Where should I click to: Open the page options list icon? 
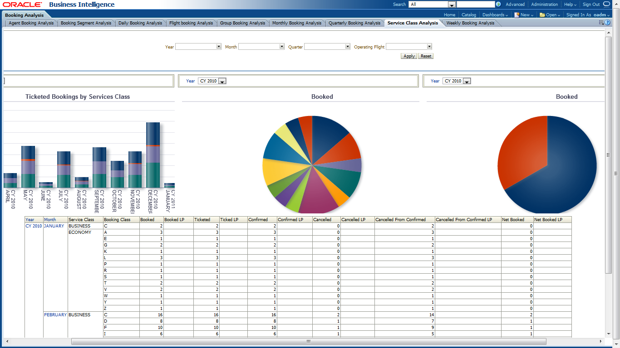pos(601,23)
